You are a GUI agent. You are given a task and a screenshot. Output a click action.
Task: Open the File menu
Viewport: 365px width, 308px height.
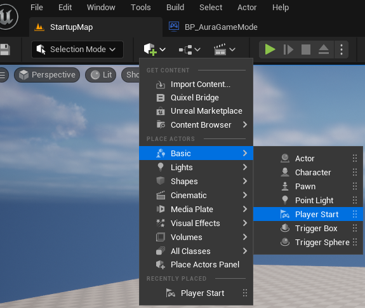[37, 8]
